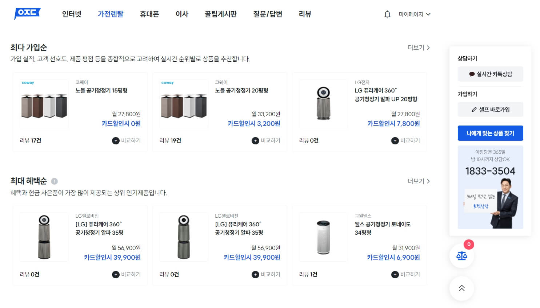The image size is (540, 308).
Task: Open 리뷰 19건 for 노블 공기청정기 20평형
Action: pos(170,140)
